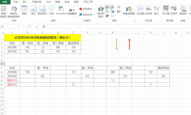This screenshot has width=191, height=115.
Task: Expand the scatter chart dropdown arrow
Action: pos(115,16)
